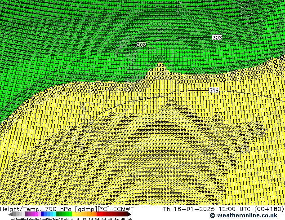Screen dimensions: 285x220
Task: Click the left arrow end of color legend
Action: (10, 214)
